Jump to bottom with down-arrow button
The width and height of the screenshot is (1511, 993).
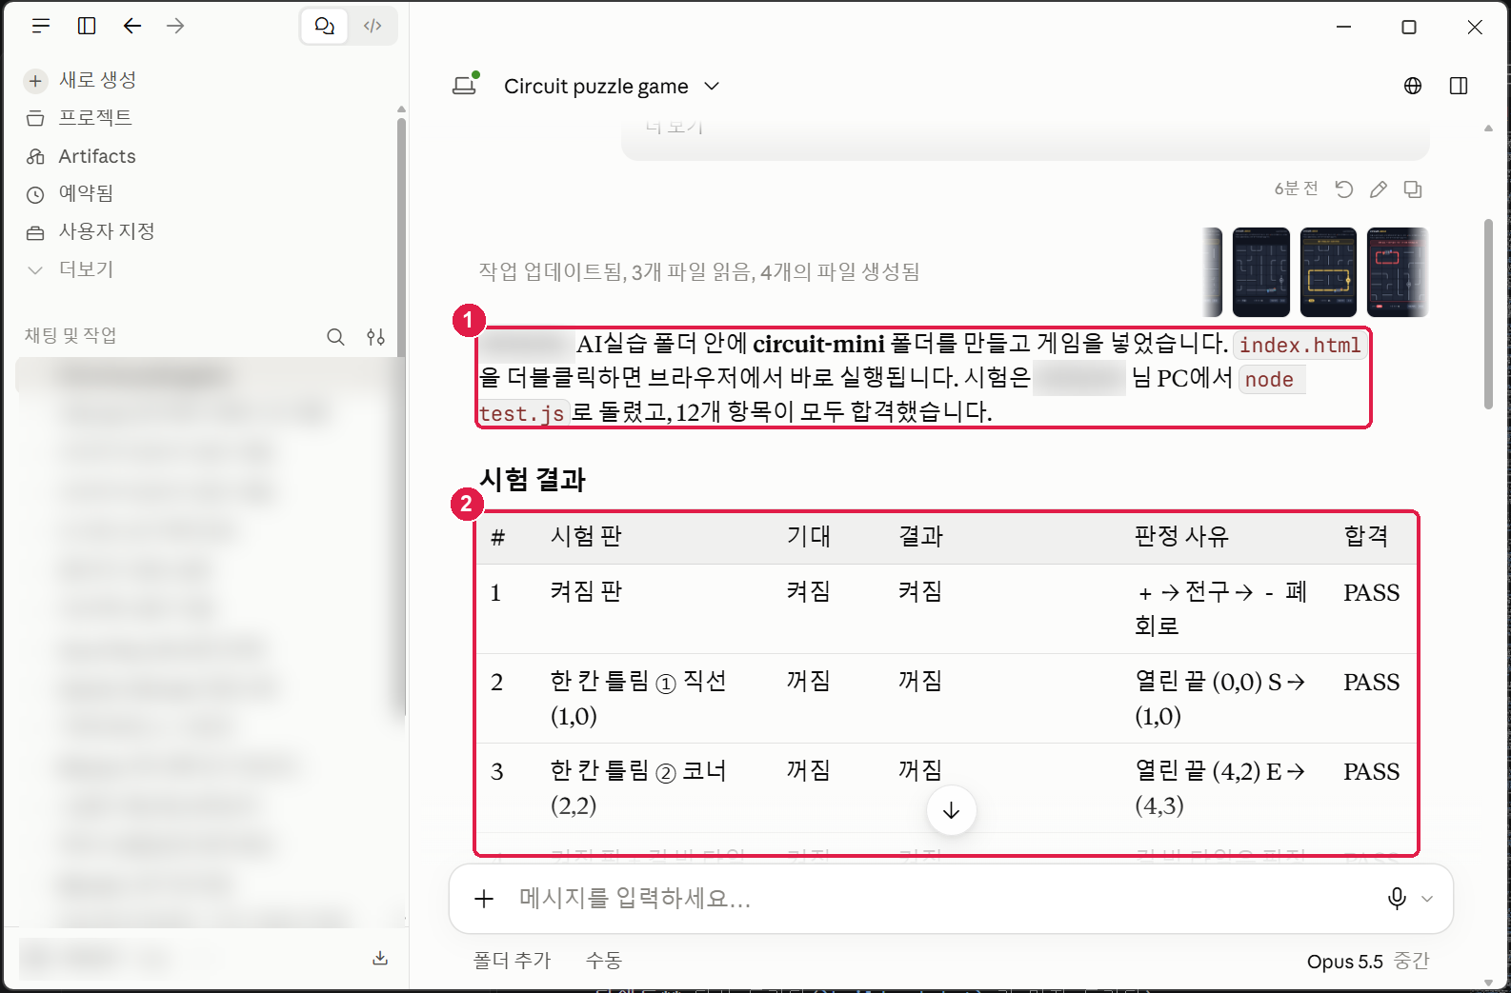click(951, 810)
